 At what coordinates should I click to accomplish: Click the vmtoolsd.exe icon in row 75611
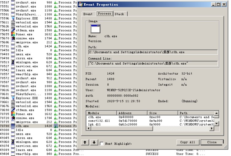click(13, 22)
